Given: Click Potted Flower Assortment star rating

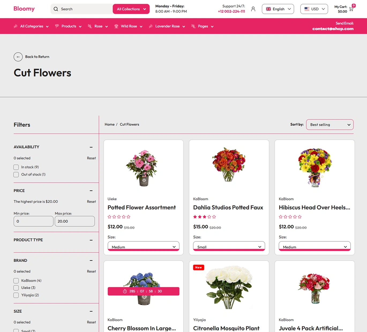Looking at the screenshot, I should (x=119, y=217).
